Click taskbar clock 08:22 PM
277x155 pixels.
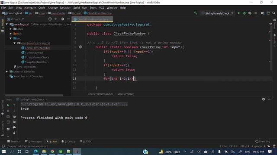(x=258, y=152)
